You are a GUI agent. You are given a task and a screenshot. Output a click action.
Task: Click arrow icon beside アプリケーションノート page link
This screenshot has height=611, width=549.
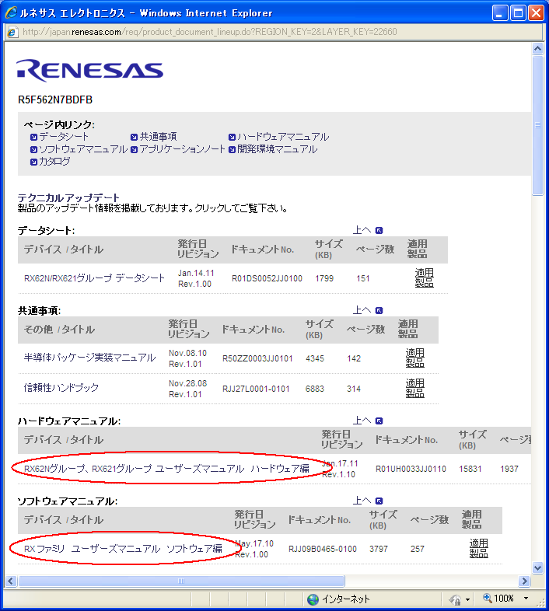tap(134, 149)
